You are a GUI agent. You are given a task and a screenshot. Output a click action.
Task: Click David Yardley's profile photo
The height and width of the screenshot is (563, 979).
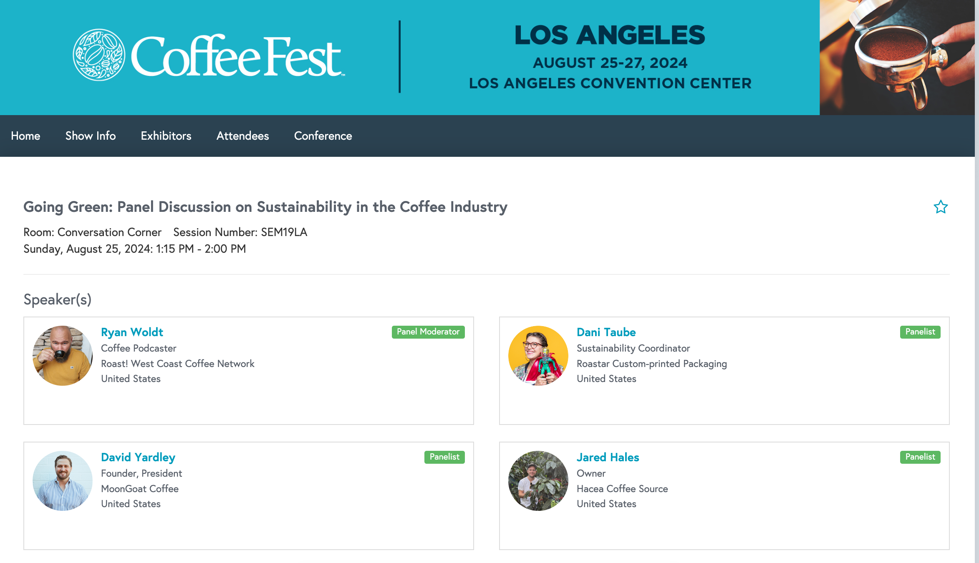(x=63, y=481)
